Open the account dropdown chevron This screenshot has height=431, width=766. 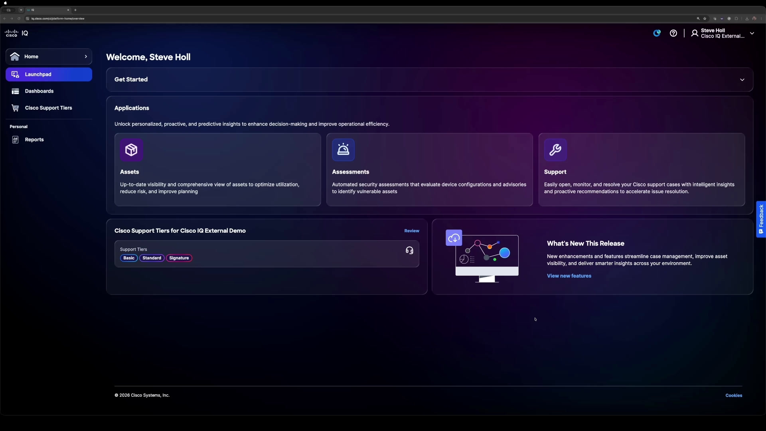click(x=752, y=34)
